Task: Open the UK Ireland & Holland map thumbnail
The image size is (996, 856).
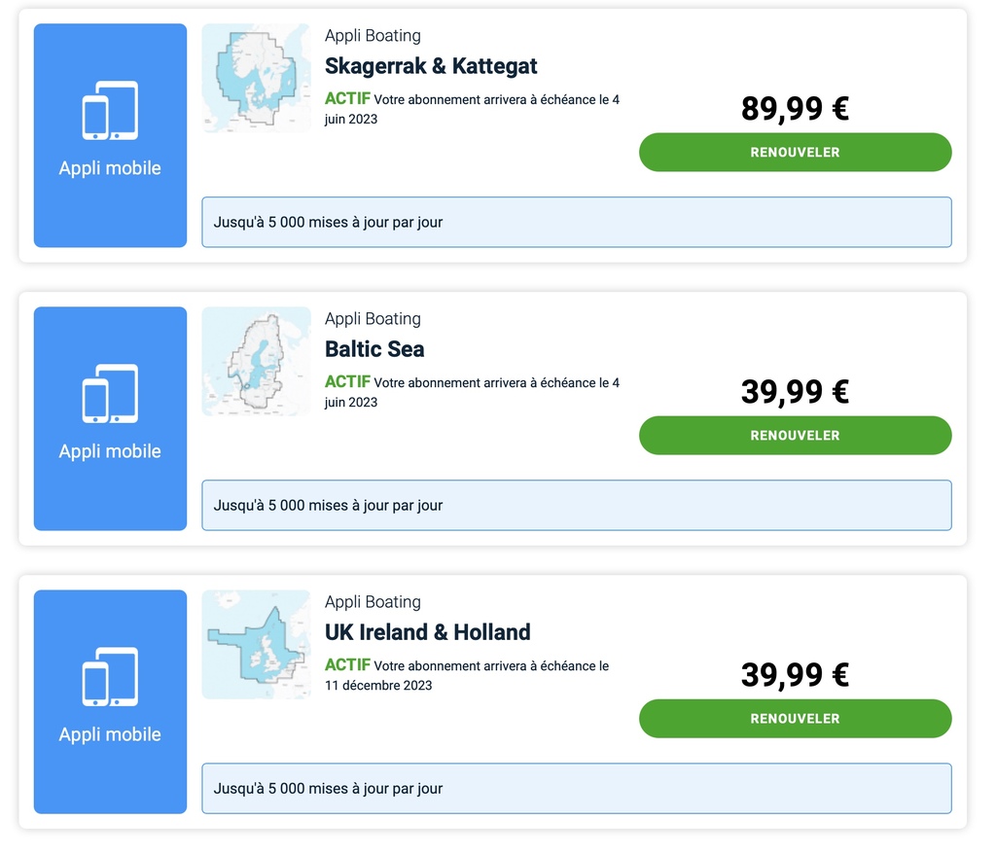Action: pos(257,645)
